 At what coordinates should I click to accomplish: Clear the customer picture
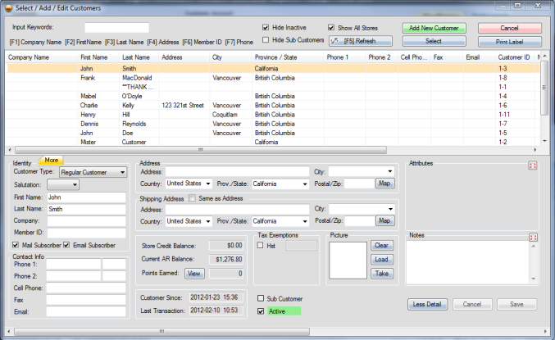[x=381, y=246]
